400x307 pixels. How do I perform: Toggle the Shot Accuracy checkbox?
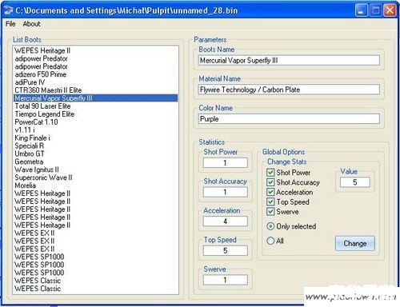tap(270, 182)
